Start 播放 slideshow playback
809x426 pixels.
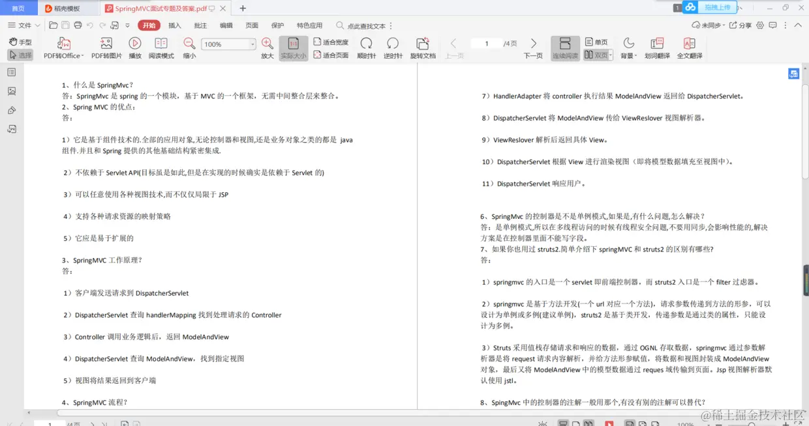135,48
